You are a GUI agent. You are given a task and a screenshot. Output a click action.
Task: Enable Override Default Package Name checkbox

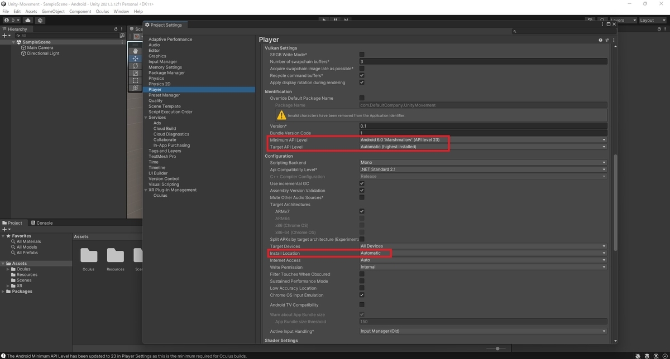click(362, 98)
